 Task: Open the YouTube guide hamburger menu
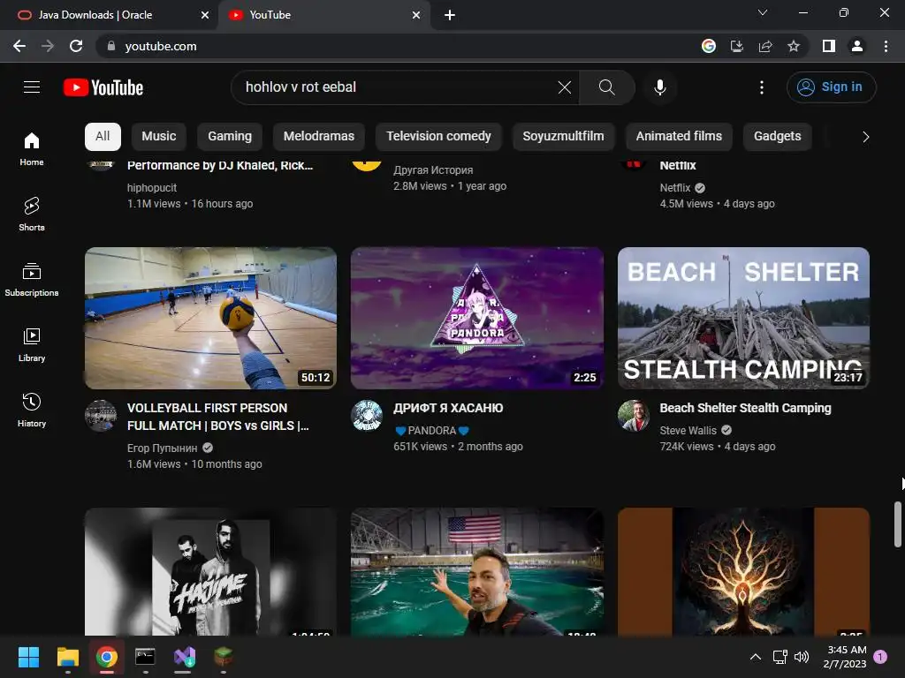tap(32, 87)
